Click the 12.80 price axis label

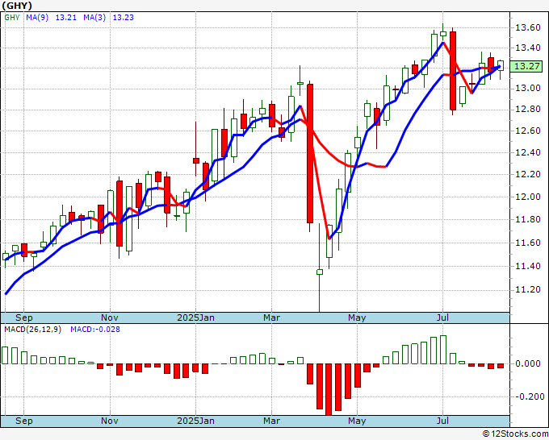[528, 110]
